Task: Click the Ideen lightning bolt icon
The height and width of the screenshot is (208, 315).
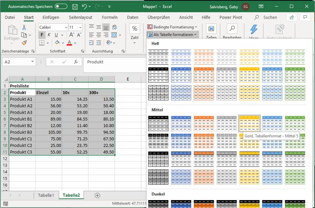Action: click(x=254, y=30)
